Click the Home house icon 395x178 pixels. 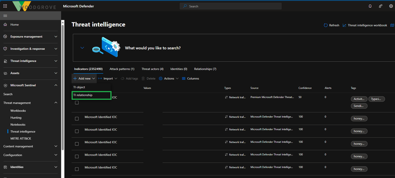tap(5, 24)
